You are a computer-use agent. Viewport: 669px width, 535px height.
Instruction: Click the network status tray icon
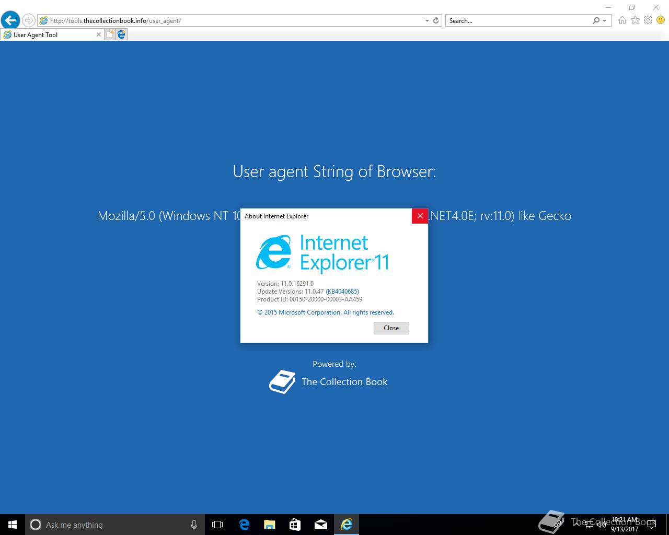coord(590,525)
